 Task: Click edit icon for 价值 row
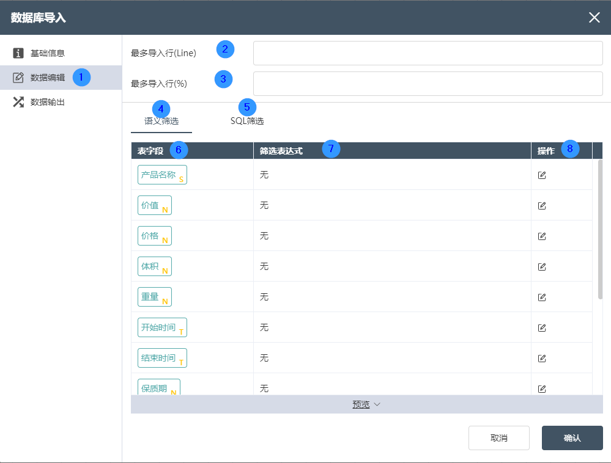(542, 206)
